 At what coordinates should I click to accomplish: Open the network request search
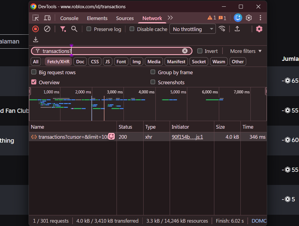74,29
